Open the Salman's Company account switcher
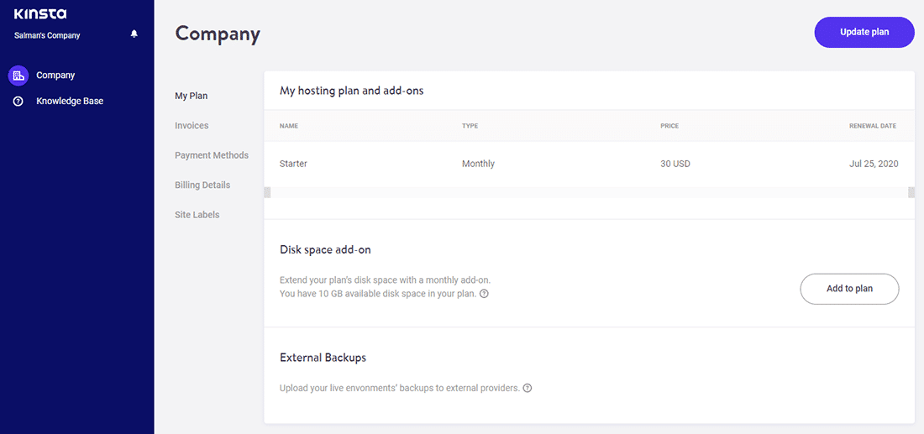This screenshot has height=434, width=924. 47,35
